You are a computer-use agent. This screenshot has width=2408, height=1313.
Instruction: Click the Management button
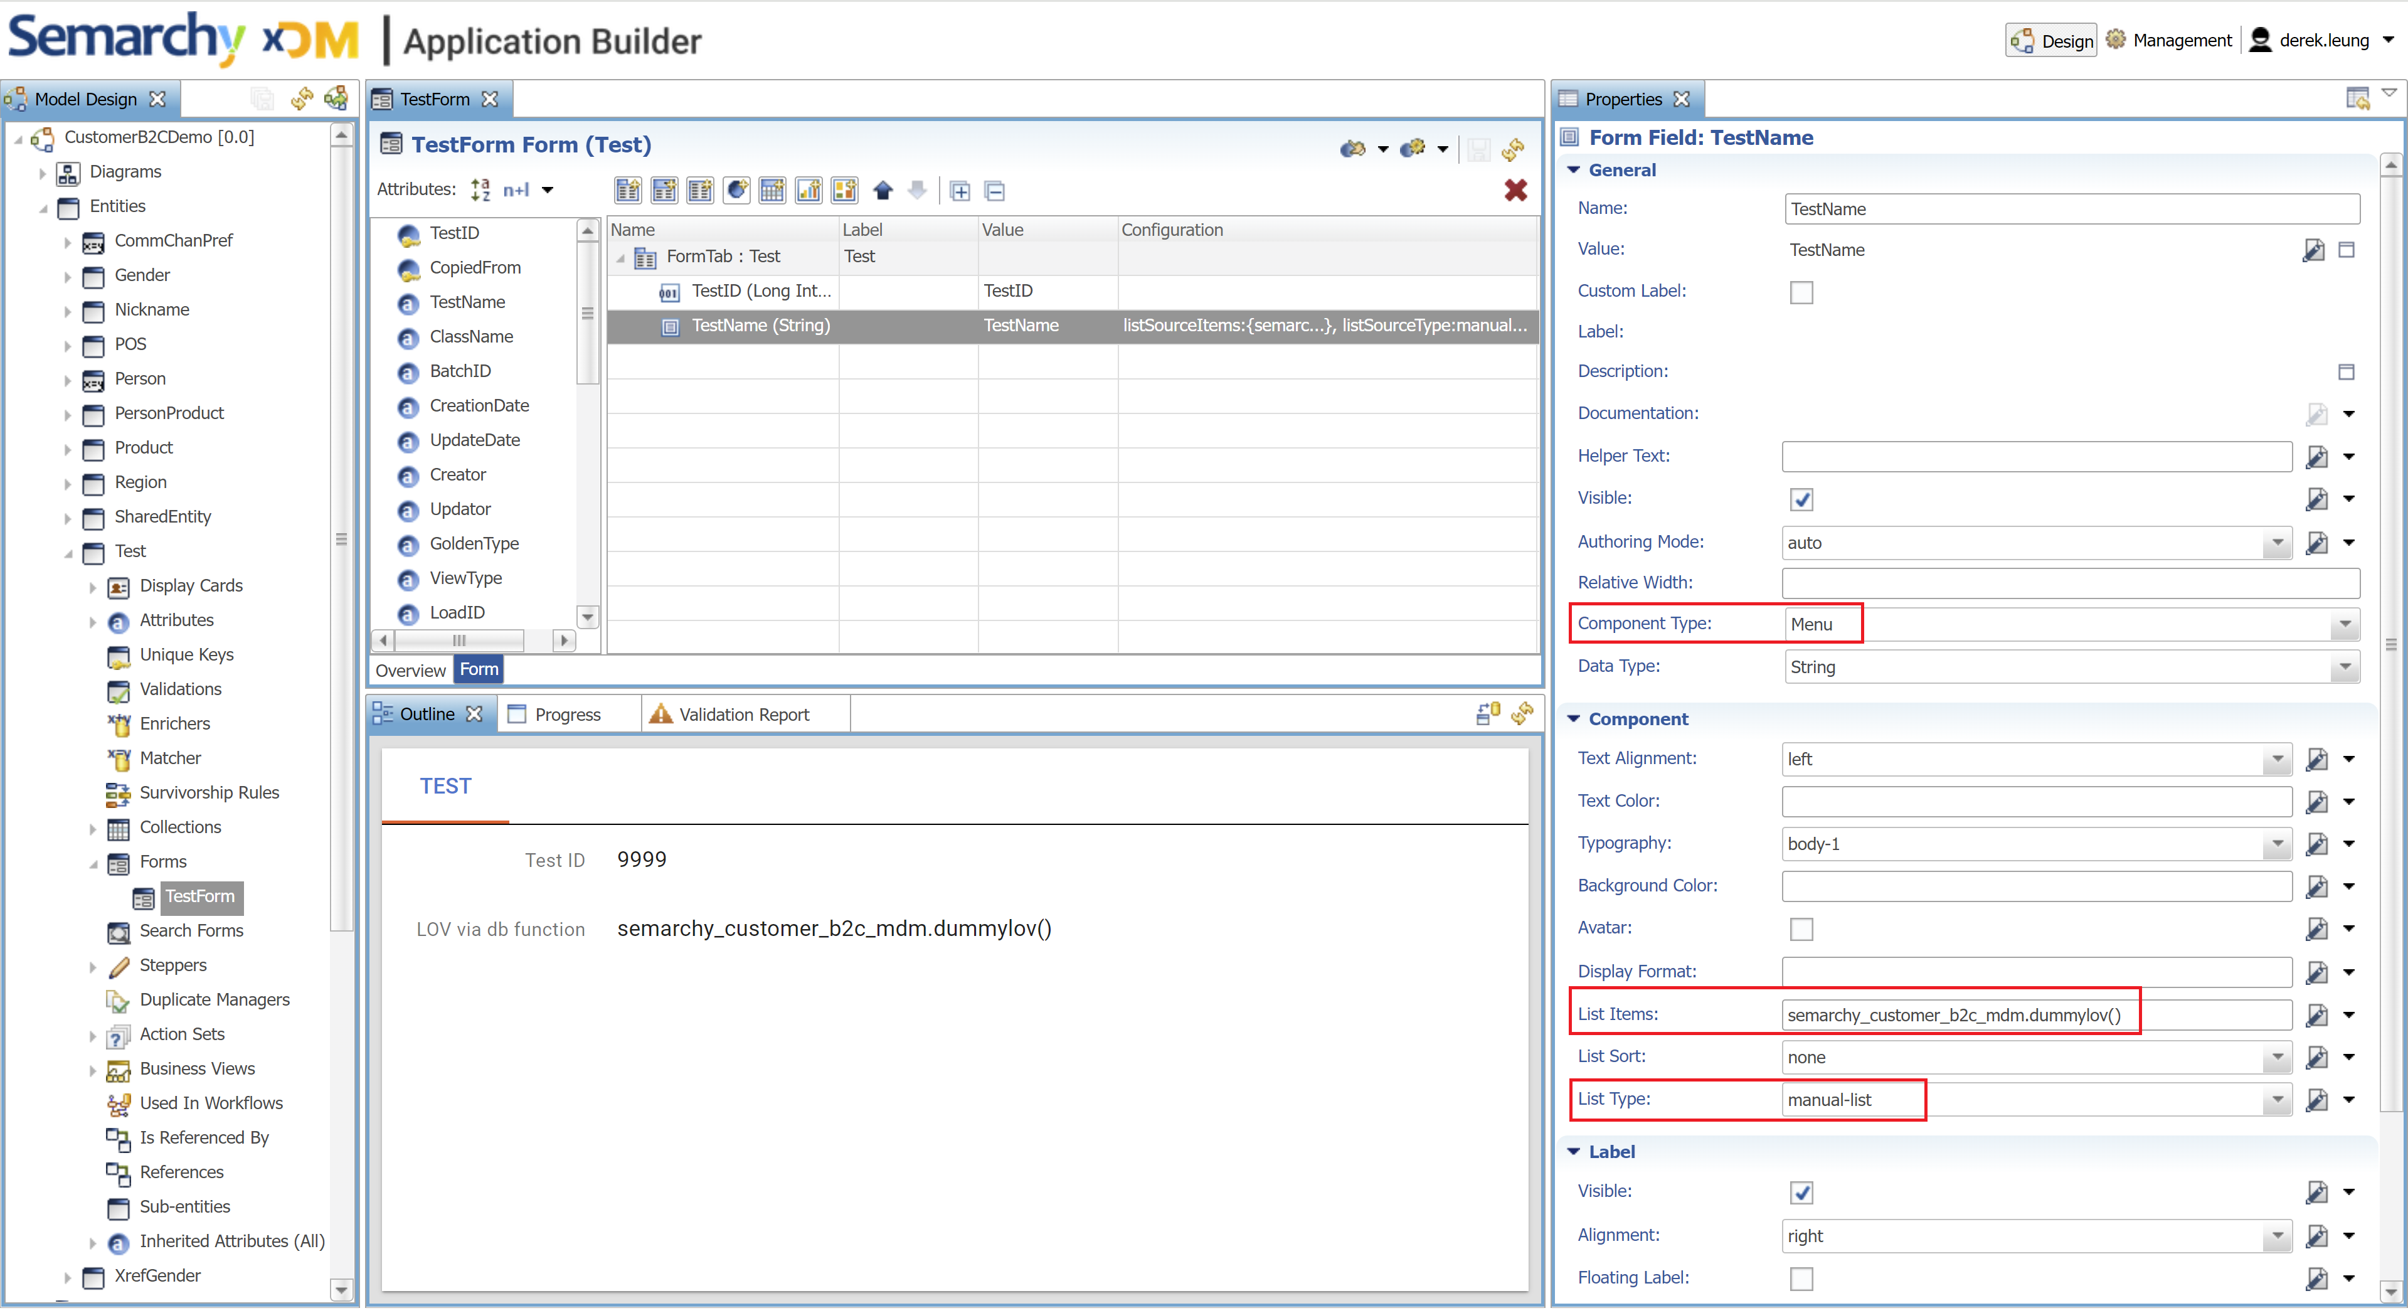2168,40
